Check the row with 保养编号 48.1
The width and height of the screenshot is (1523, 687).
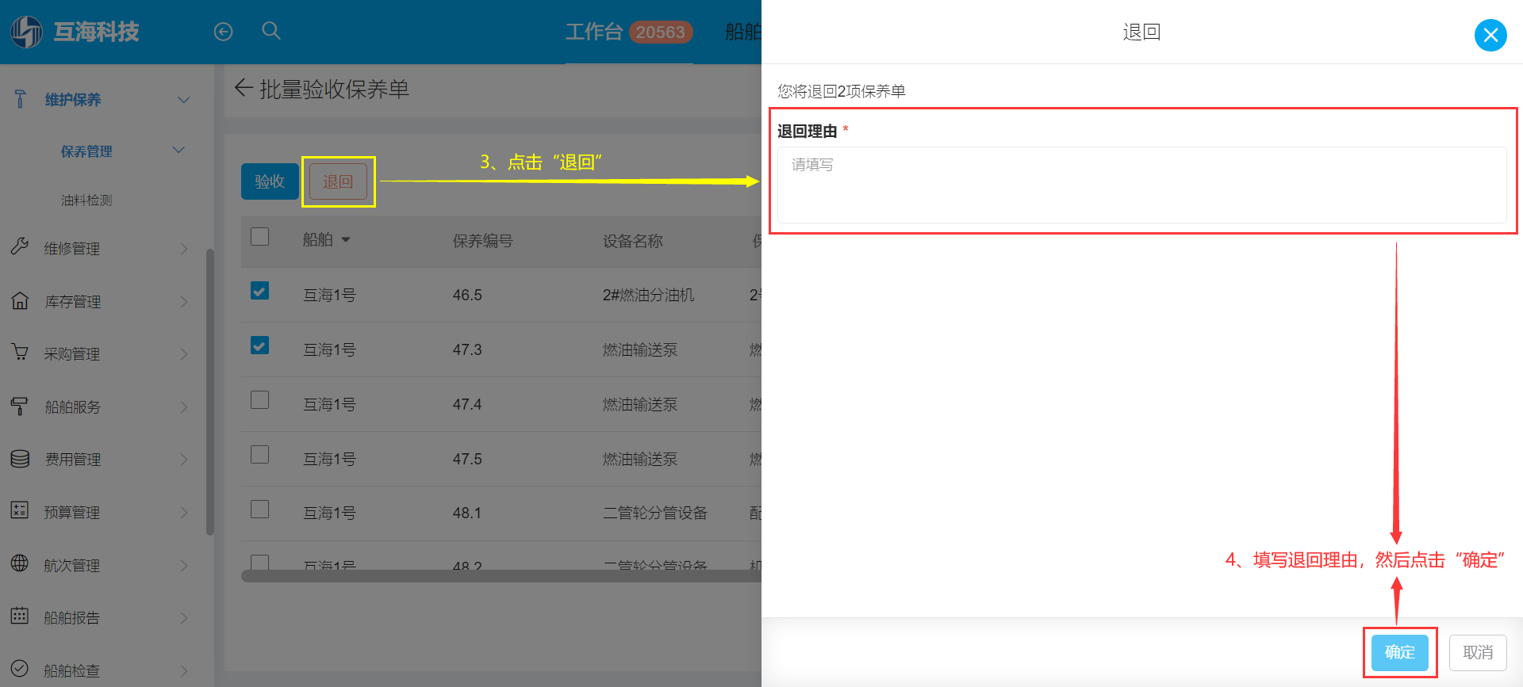coord(259,510)
